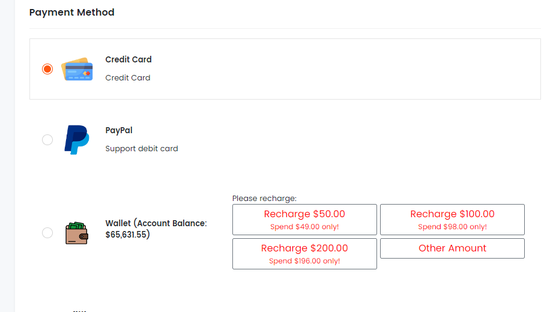
Task: Click the bold PayPal title
Action: pos(119,130)
